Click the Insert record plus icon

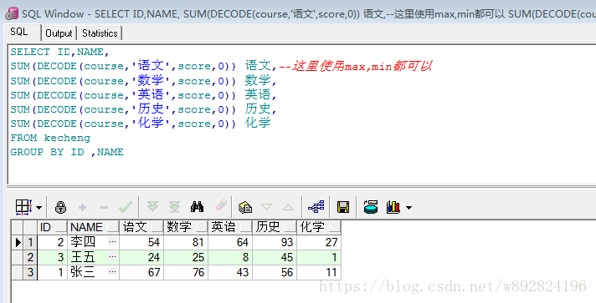pyautogui.click(x=82, y=207)
